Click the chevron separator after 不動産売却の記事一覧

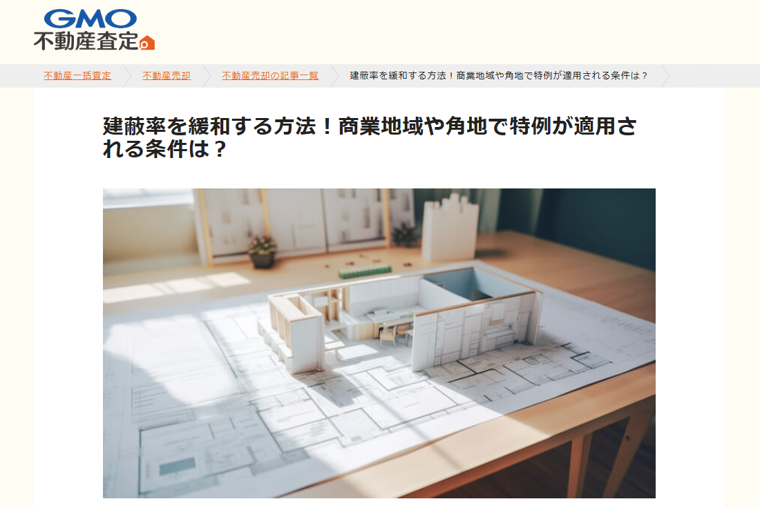[334, 76]
